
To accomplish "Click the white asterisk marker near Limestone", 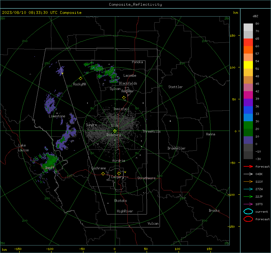I will click(57, 113).
